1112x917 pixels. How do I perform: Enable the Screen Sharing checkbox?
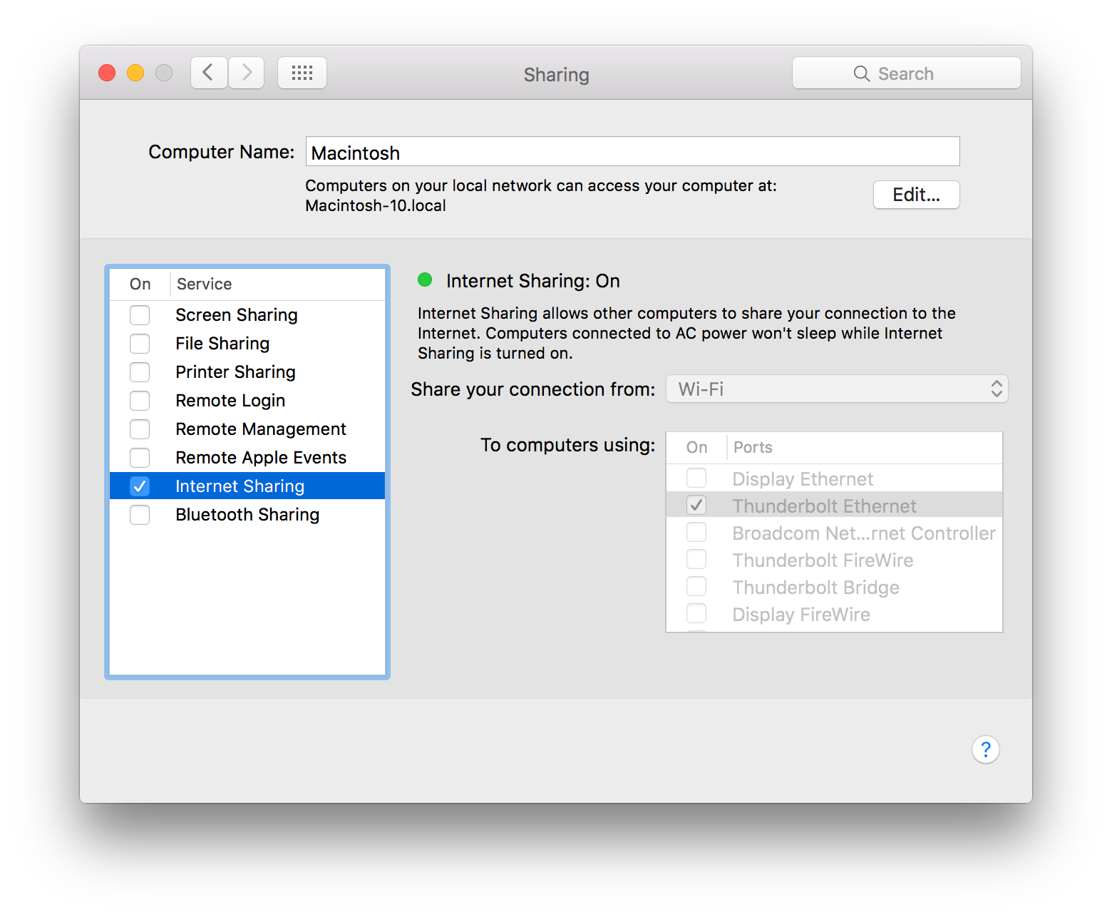pyautogui.click(x=140, y=315)
